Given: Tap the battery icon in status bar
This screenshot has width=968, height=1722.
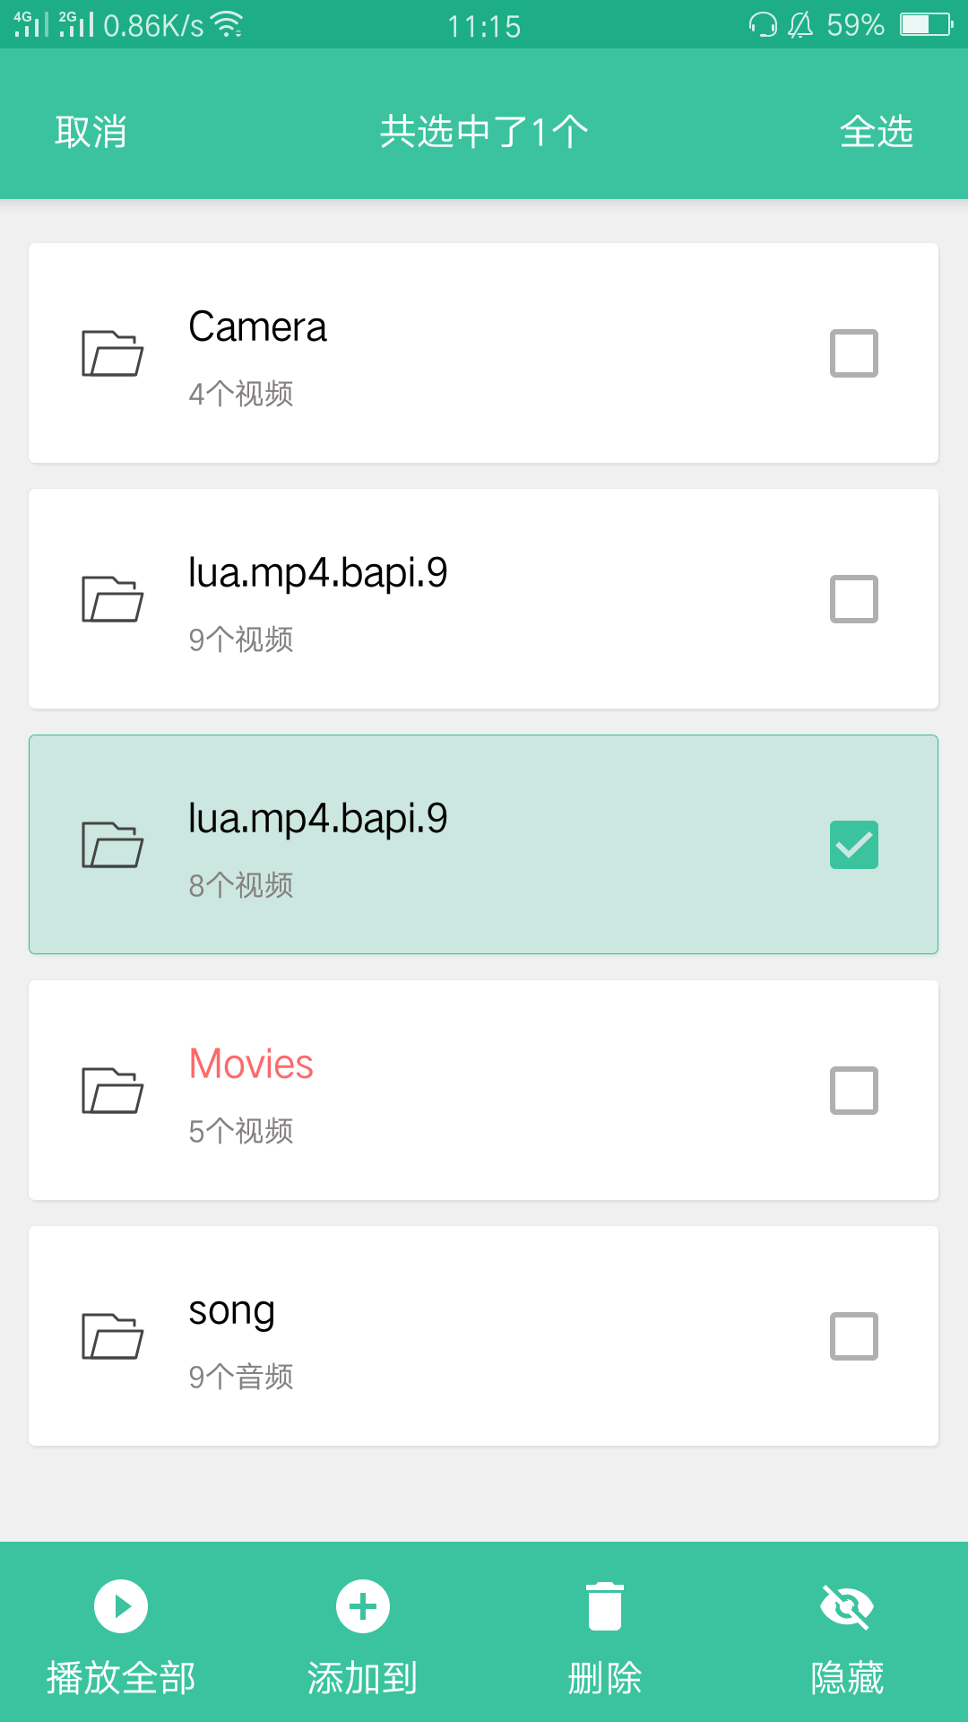Looking at the screenshot, I should [x=926, y=24].
